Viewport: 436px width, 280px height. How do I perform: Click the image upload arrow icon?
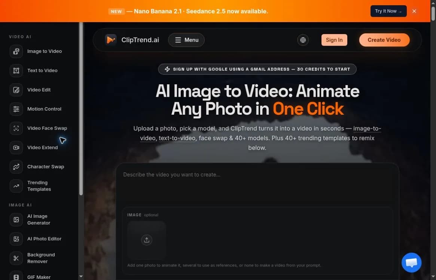(x=147, y=240)
